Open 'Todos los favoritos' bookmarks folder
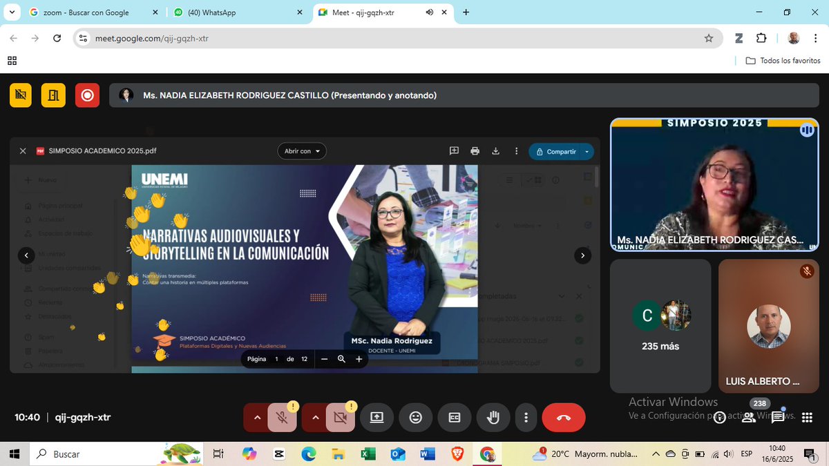 pyautogui.click(x=783, y=61)
